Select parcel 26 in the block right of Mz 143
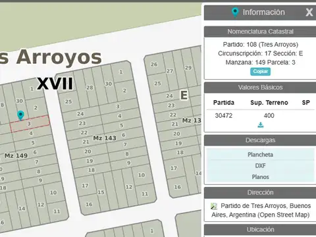Image resolution: width=316 pixels, height=237 pixels. point(154,65)
